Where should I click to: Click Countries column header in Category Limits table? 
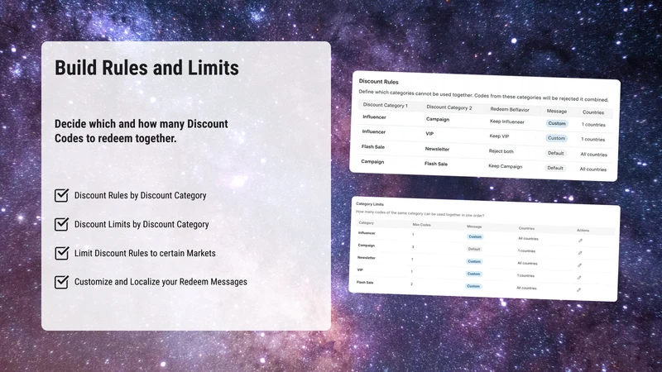coord(526,228)
